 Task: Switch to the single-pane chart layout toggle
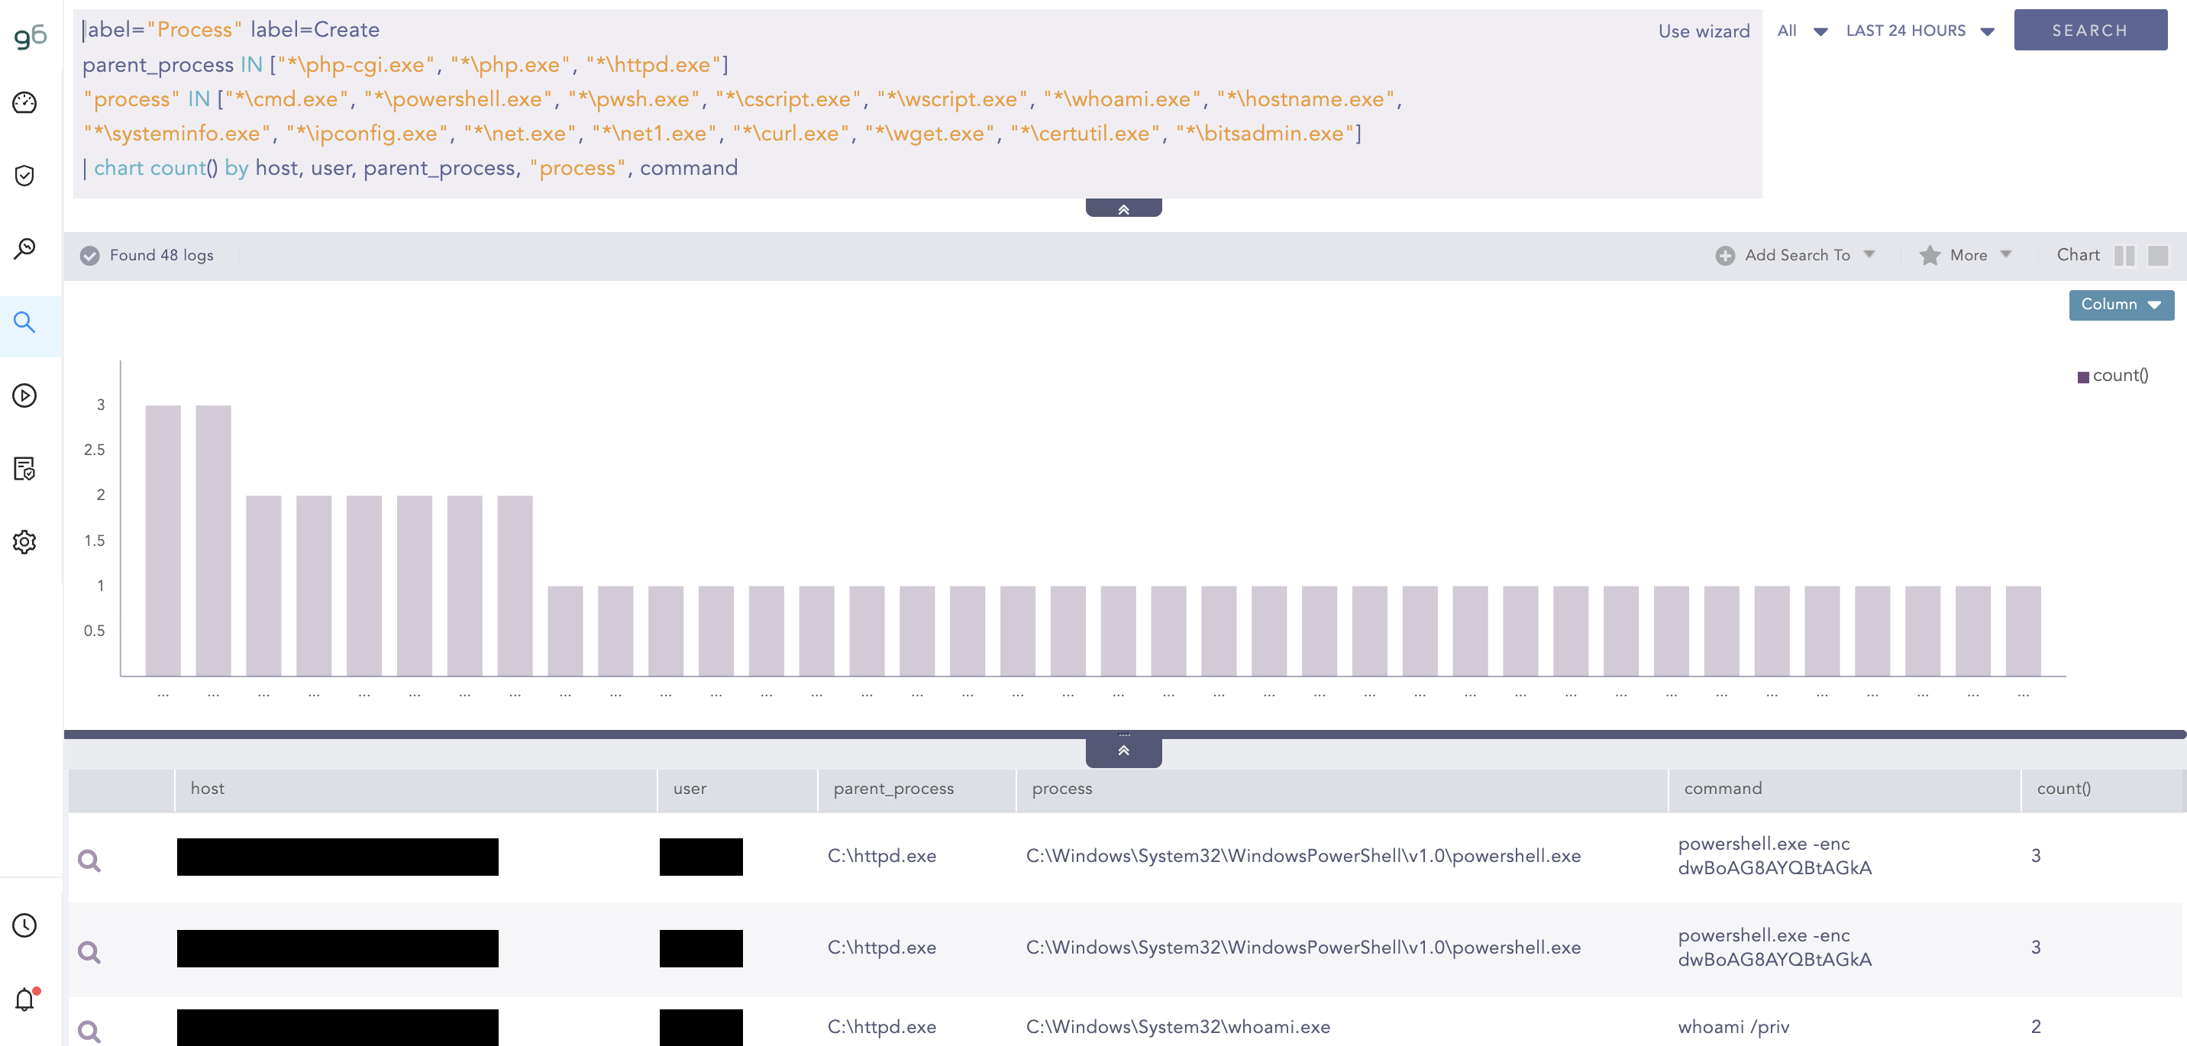(2158, 257)
